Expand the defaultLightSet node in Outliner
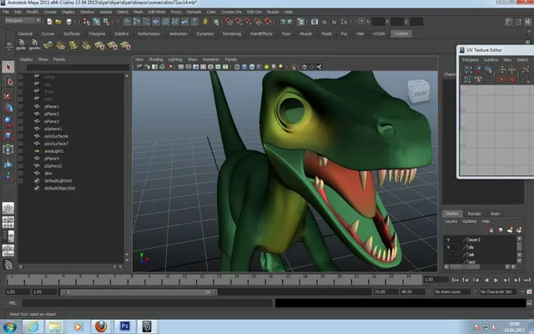This screenshot has height=334, width=534. pos(20,180)
